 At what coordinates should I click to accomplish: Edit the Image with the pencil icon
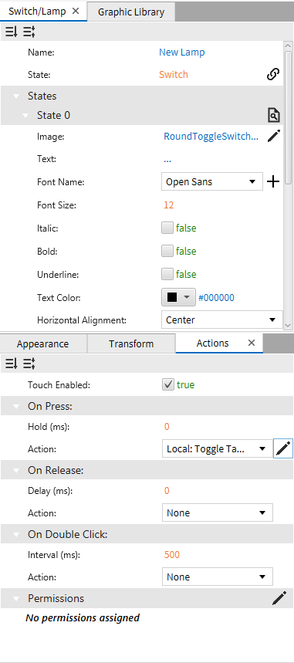click(274, 136)
